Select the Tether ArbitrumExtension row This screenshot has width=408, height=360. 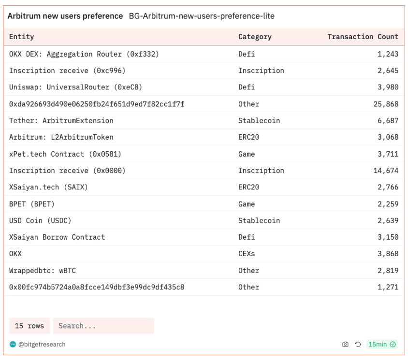[204, 121]
